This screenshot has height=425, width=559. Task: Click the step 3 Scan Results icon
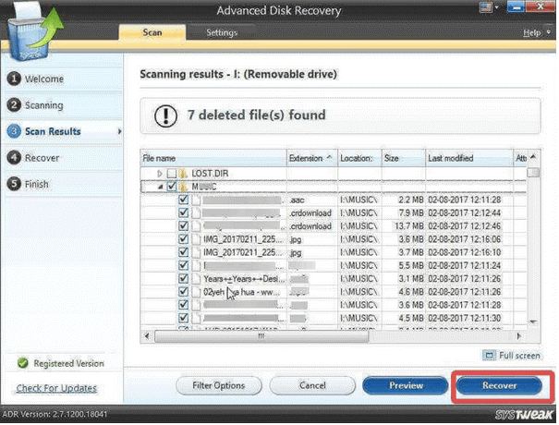pos(14,131)
